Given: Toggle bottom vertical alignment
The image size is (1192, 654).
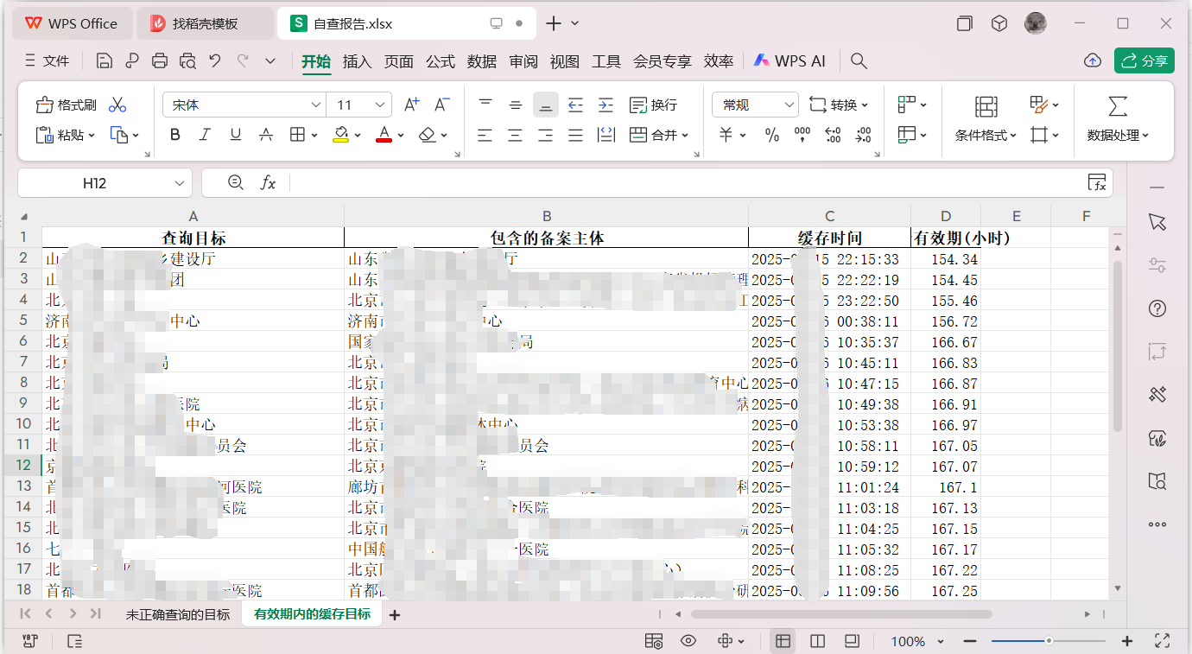Looking at the screenshot, I should 545,105.
